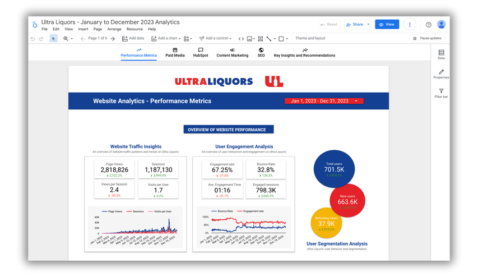Insert a text box icon
478x277 pixels.
coord(261,39)
